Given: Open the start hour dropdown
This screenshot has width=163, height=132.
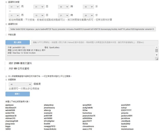Looking at the screenshot, I should coord(63,7).
